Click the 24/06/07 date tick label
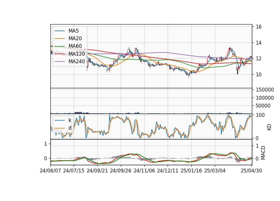The image size is (280, 201). click(50, 171)
